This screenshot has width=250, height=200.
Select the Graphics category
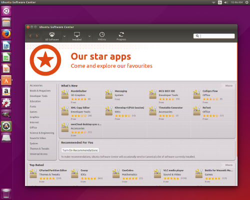(x=34, y=117)
